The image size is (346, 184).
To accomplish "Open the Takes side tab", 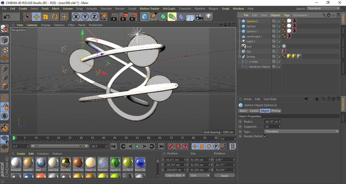I will point(343,30).
